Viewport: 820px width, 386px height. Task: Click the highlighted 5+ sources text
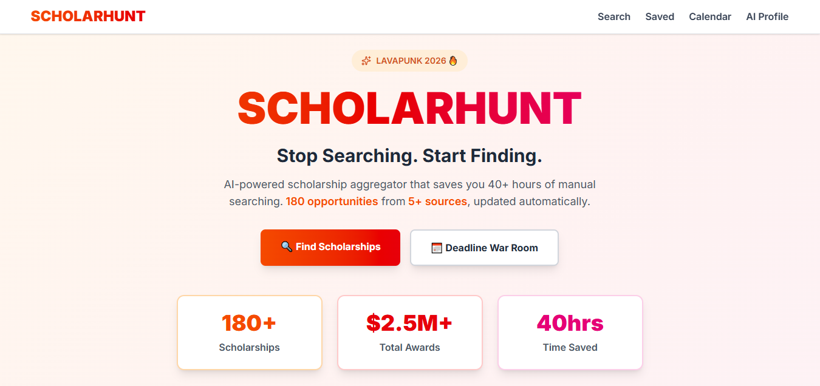(x=437, y=201)
